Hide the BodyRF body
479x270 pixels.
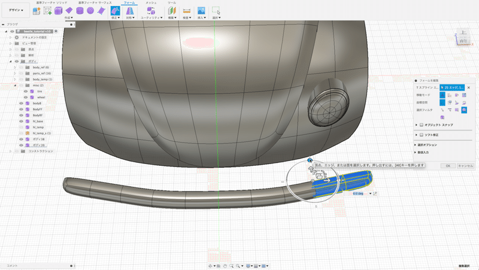click(x=21, y=116)
